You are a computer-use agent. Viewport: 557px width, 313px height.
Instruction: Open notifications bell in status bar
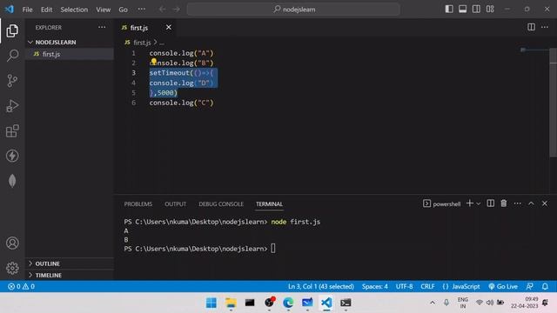click(545, 286)
